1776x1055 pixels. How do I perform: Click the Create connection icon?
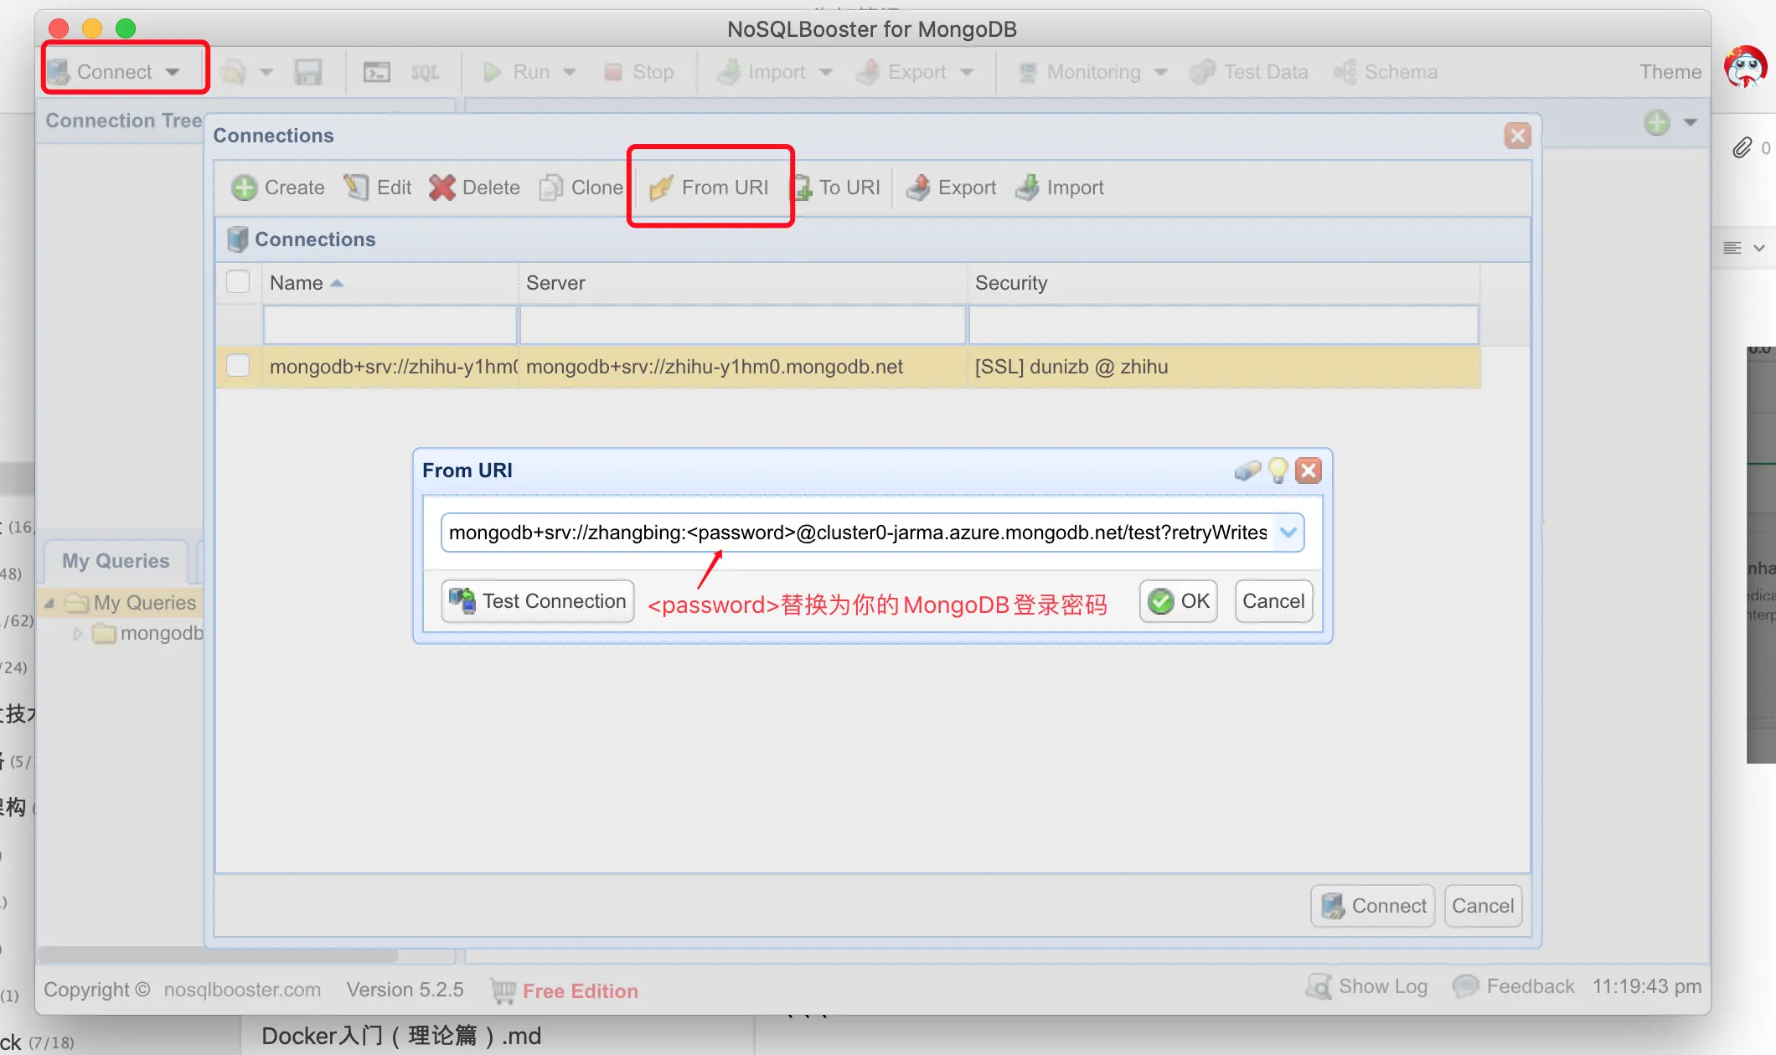tap(244, 188)
